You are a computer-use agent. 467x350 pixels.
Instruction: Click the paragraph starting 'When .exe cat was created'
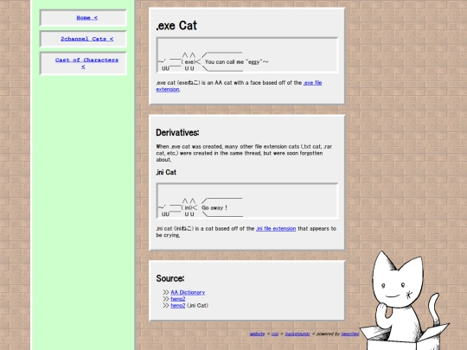tap(244, 153)
